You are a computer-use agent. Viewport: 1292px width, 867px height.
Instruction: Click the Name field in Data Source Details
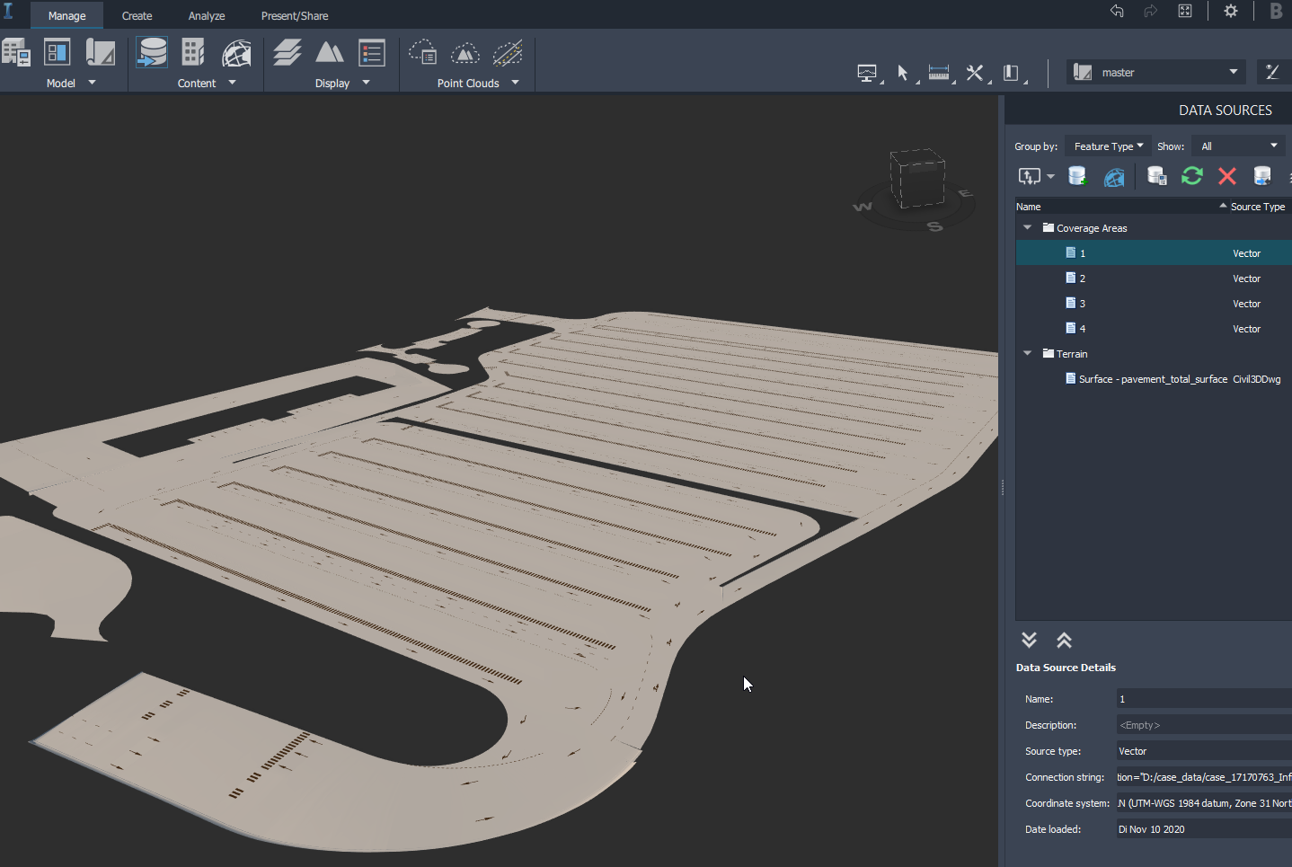(x=1203, y=698)
